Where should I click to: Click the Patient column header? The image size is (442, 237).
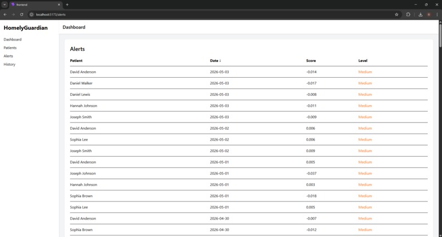point(76,61)
